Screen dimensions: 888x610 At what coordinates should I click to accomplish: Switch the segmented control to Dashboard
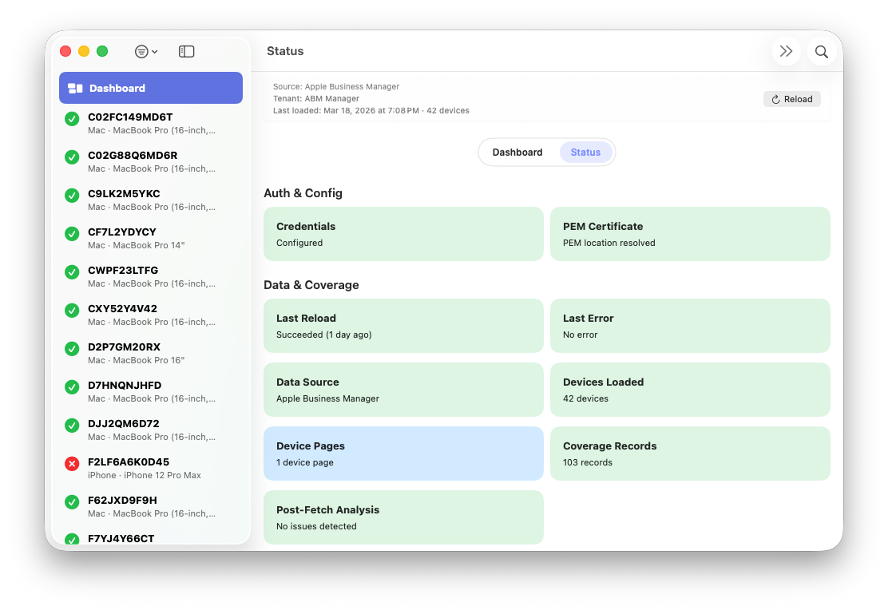pos(517,152)
